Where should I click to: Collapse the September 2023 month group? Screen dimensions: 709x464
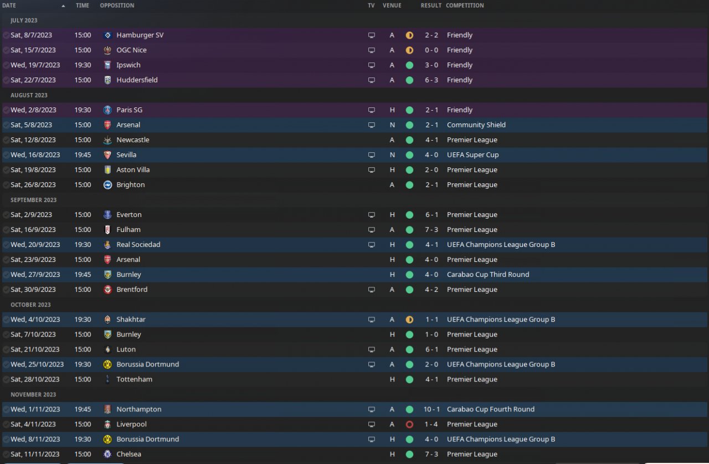(33, 200)
